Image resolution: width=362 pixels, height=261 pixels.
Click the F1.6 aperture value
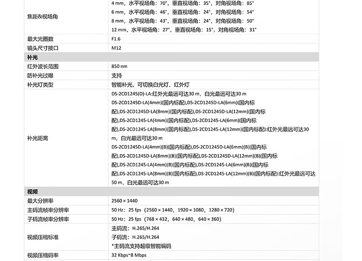click(x=116, y=39)
